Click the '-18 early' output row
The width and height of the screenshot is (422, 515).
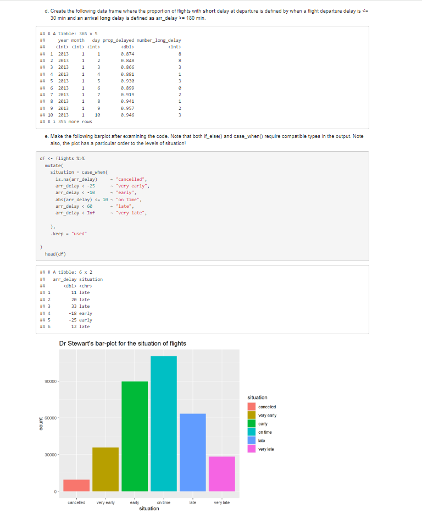click(x=80, y=313)
